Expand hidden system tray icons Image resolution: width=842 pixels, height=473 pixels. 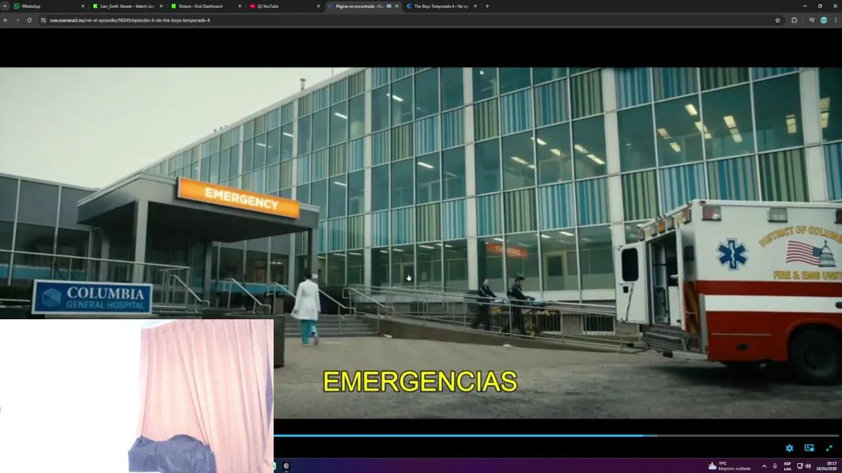coord(764,466)
